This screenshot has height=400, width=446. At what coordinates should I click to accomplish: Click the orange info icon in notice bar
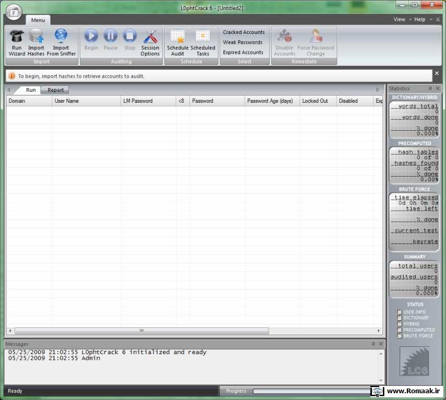(x=11, y=76)
